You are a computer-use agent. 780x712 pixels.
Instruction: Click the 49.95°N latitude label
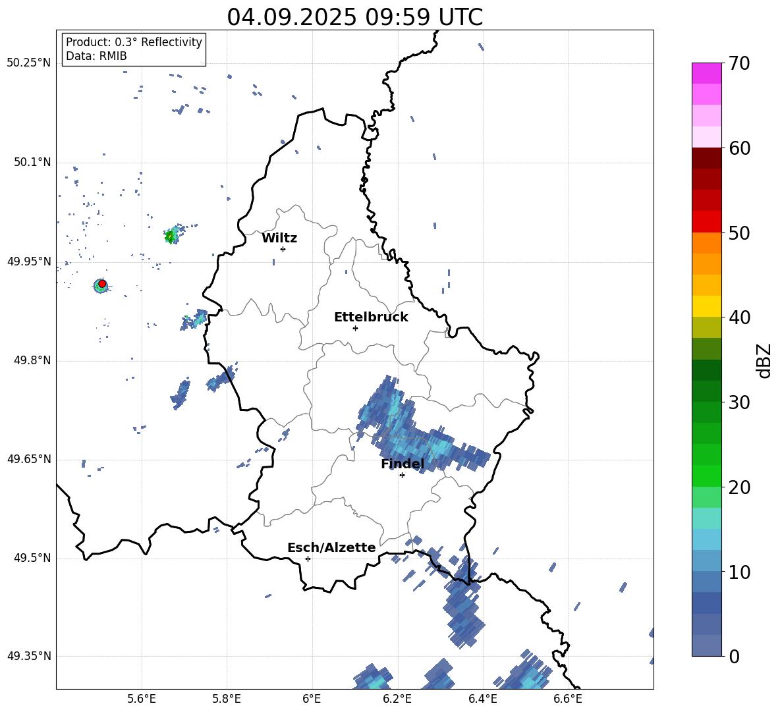(x=29, y=261)
